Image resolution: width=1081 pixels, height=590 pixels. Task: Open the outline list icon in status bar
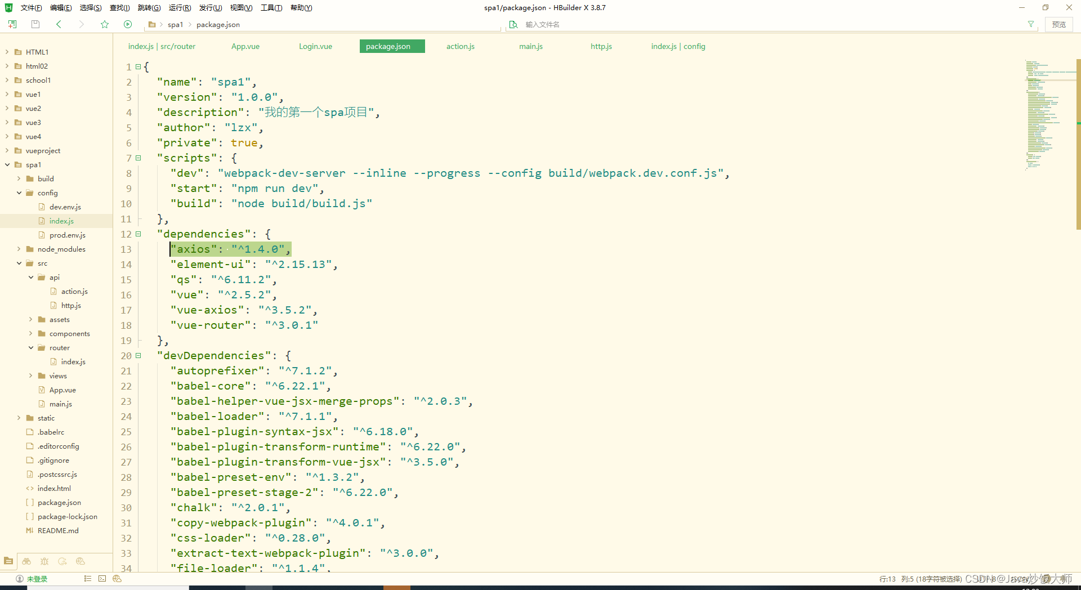pos(88,579)
